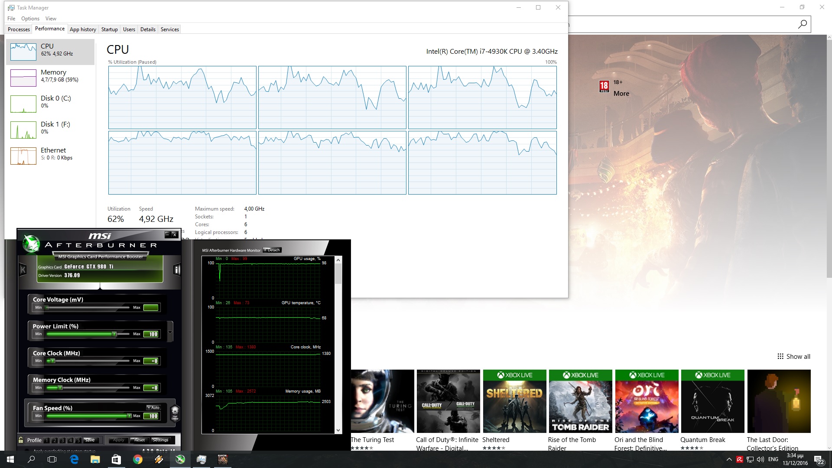This screenshot has height=468, width=832.
Task: Toggle the Fan Speed Auto button
Action: click(154, 407)
